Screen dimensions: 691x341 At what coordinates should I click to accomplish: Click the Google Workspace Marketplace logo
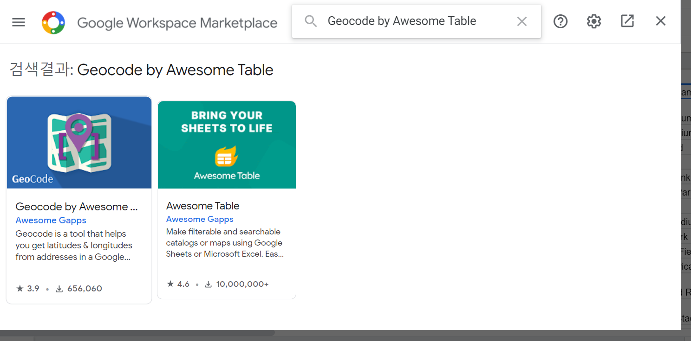[53, 22]
